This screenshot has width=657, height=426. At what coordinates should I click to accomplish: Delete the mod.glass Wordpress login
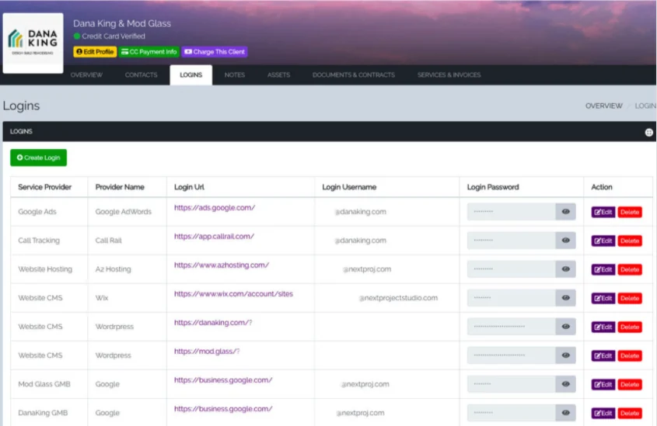coord(629,355)
